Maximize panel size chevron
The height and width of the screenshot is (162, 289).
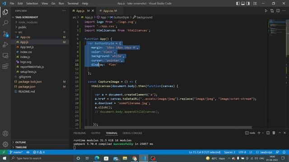(280, 133)
